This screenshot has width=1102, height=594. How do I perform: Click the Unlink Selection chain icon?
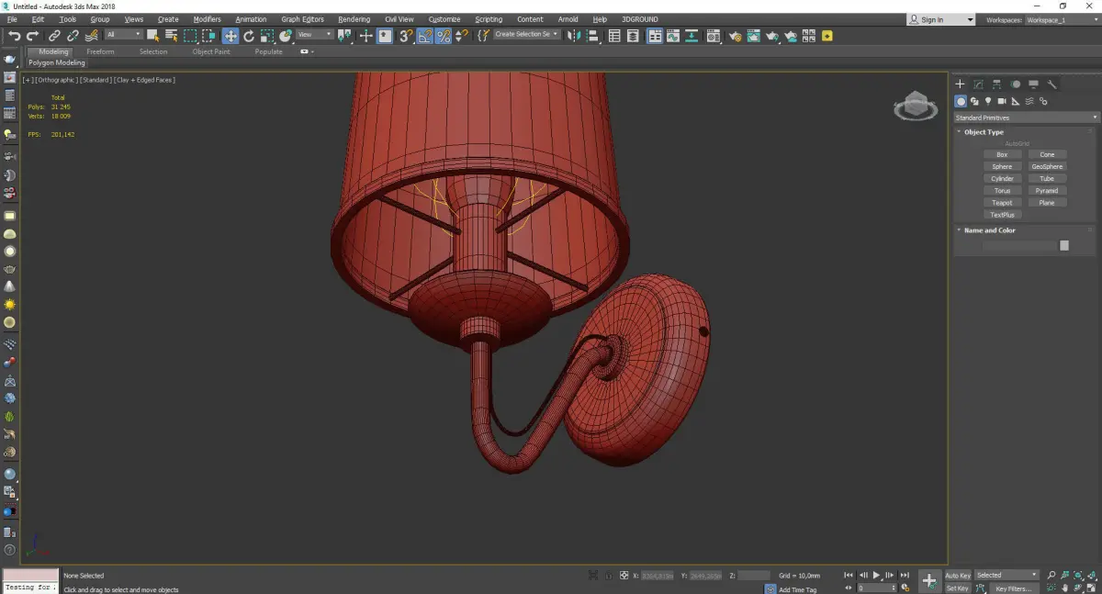coord(73,36)
